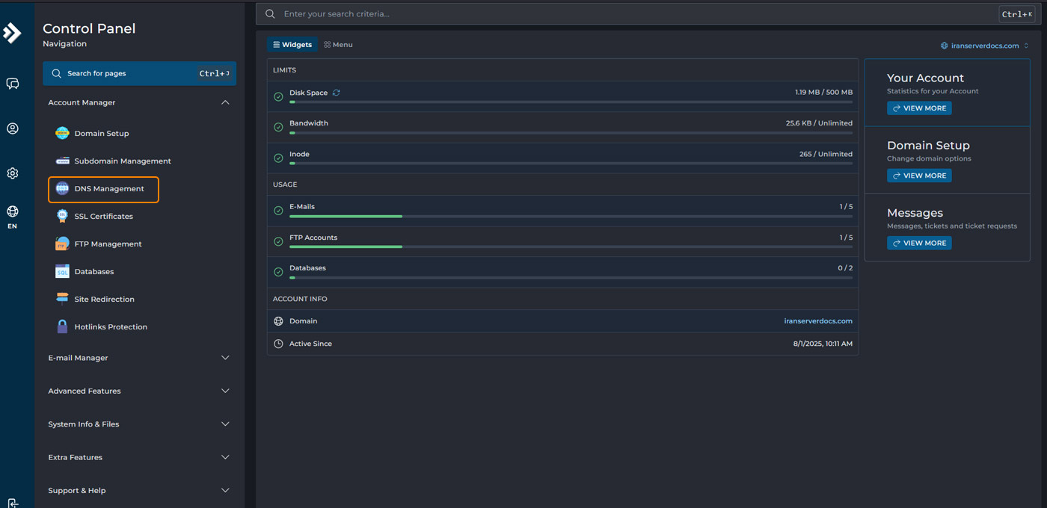Open the user profile icon in left rail
1047x508 pixels.
coord(13,128)
